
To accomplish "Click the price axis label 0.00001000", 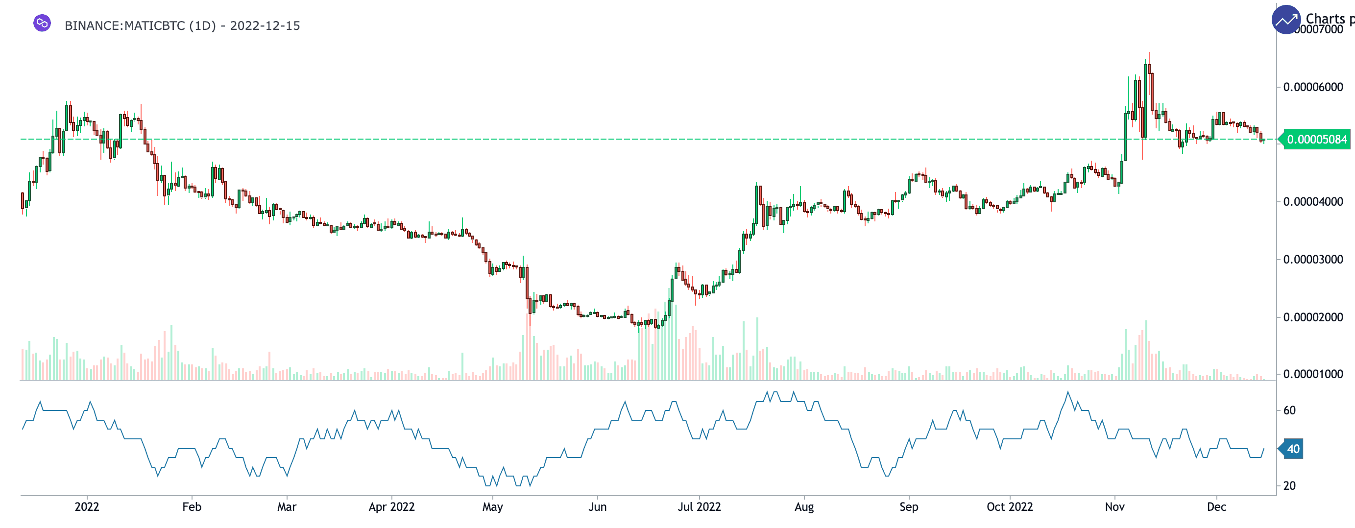I will pyautogui.click(x=1313, y=374).
